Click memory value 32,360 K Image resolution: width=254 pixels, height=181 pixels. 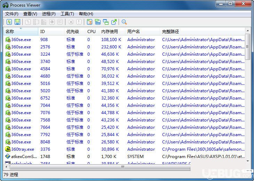[x=110, y=98]
